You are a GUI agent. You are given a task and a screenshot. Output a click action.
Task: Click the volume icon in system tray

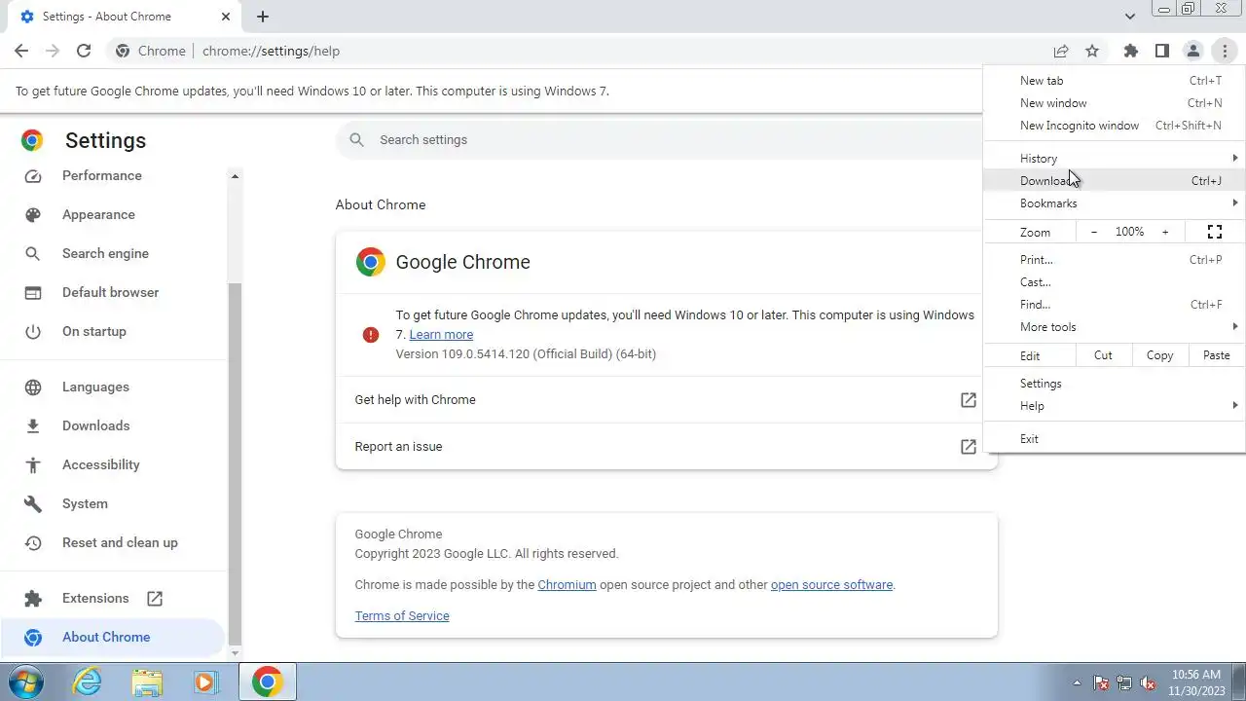[x=1148, y=683]
